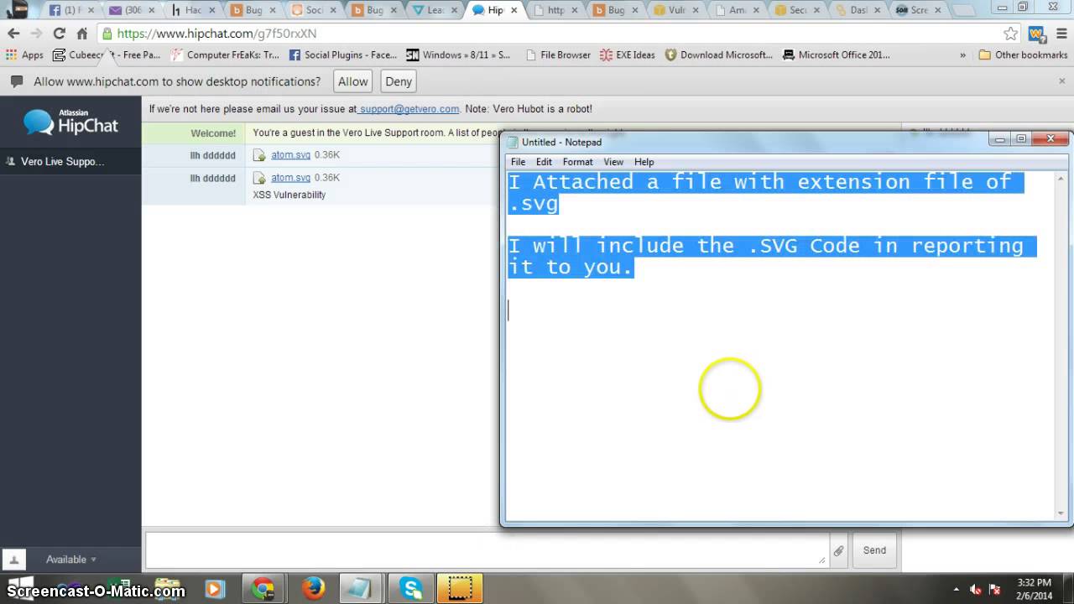The width and height of the screenshot is (1074, 604).
Task: Click the second atom.svg file icon above XSS Vulnerability
Action: [259, 178]
